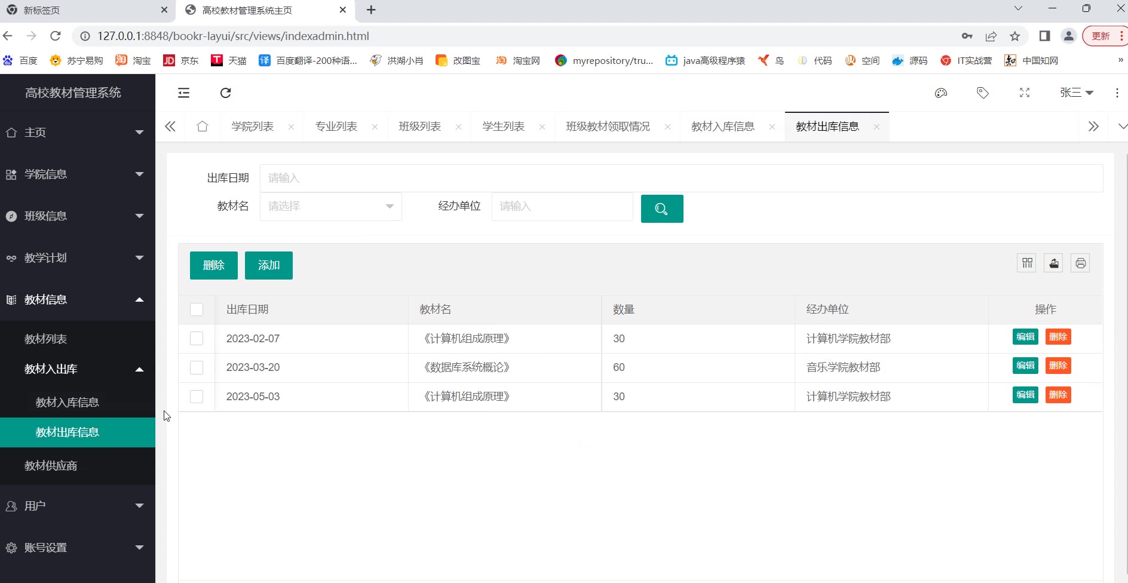This screenshot has width=1128, height=583.
Task: Edit the 2023-05-03 record
Action: pos(1025,395)
